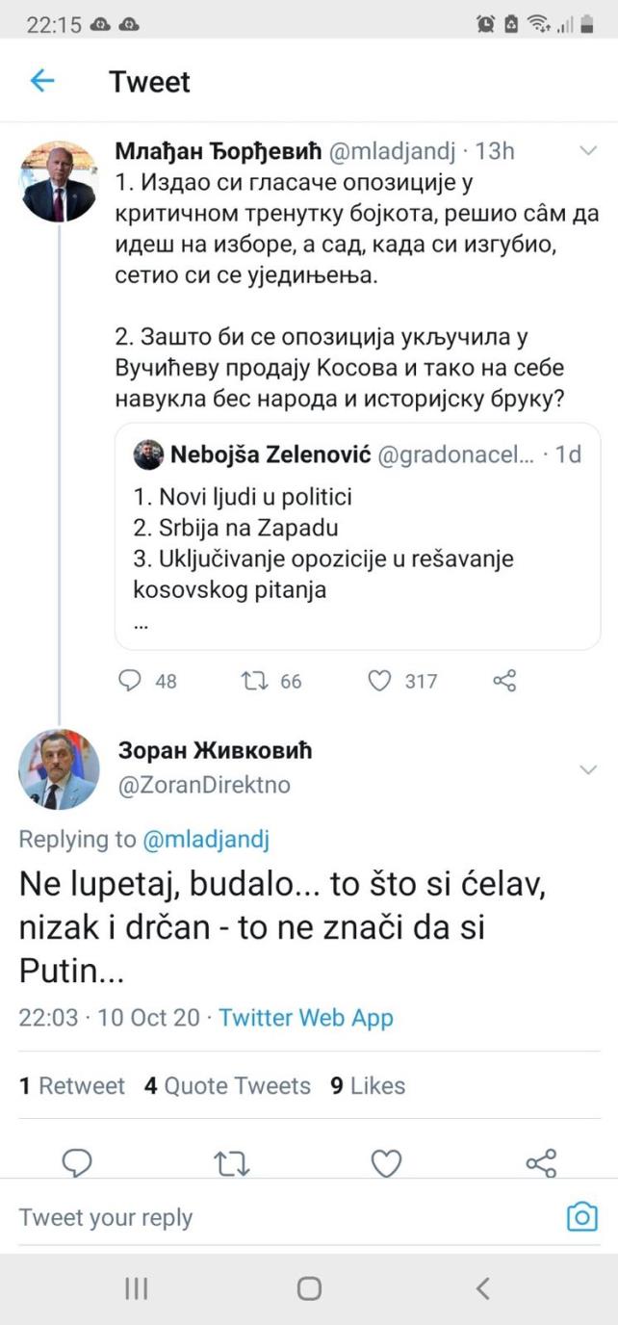Tap the back arrow in the Tweet header

tap(42, 81)
